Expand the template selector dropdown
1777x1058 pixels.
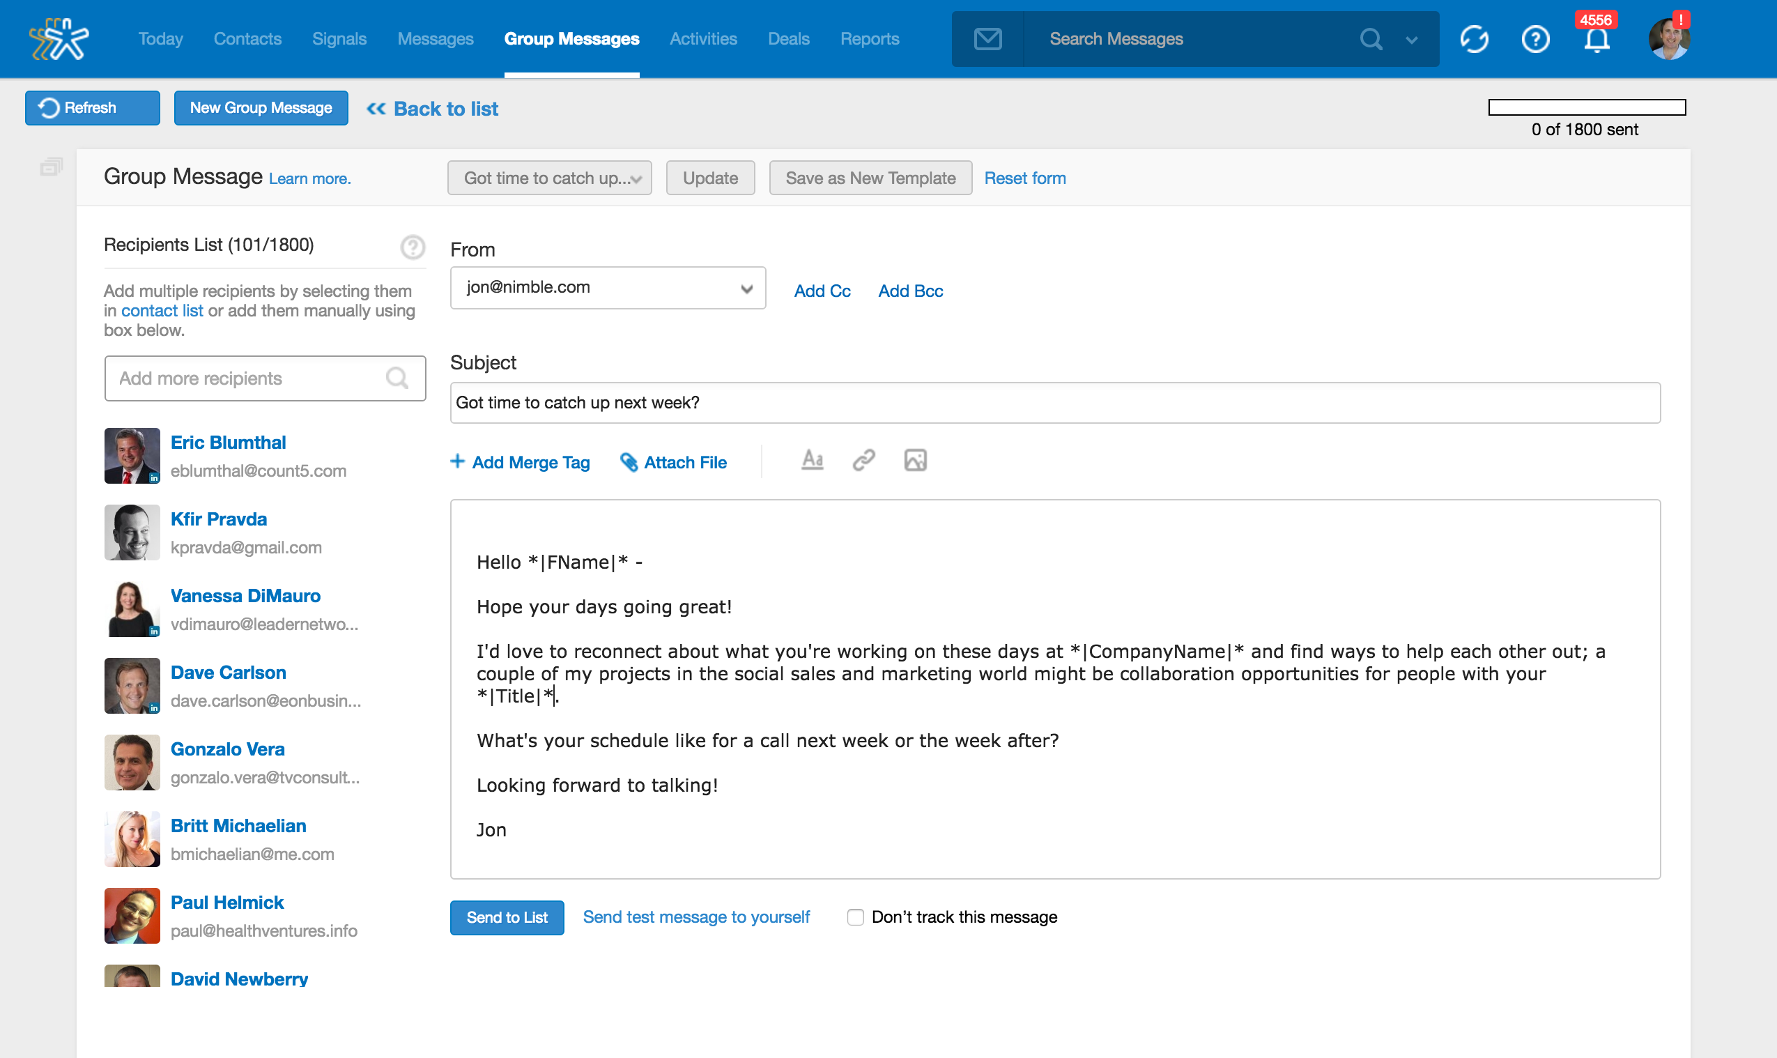click(549, 178)
